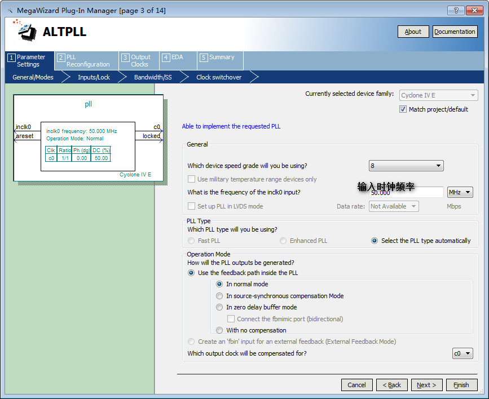The image size is (489, 399).
Task: Click the 50.00 duty cycle table cell
Action: click(x=101, y=158)
